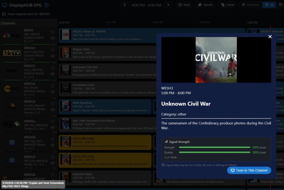
Task: Switch to the Favorites channel view
Action: tap(250, 5)
